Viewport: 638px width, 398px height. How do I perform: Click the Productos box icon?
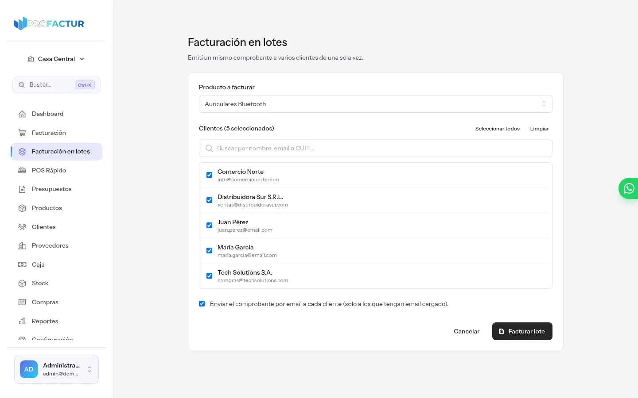click(22, 208)
